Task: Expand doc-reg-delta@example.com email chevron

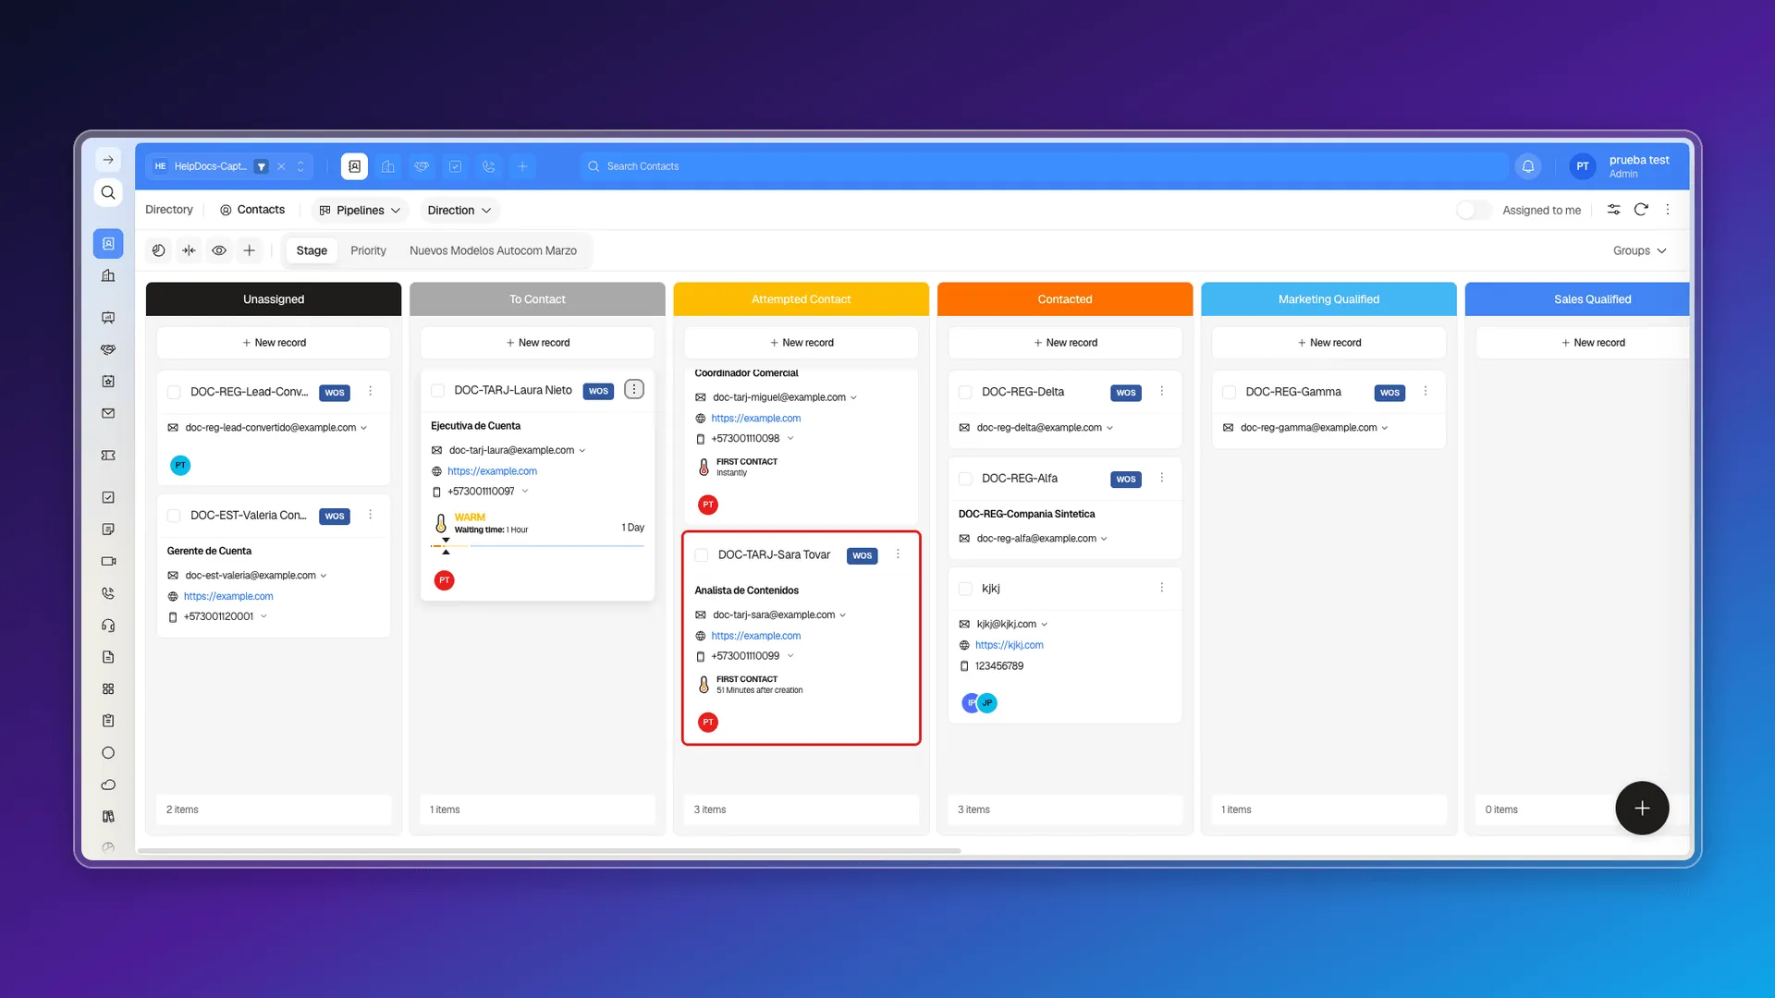Action: point(1109,428)
